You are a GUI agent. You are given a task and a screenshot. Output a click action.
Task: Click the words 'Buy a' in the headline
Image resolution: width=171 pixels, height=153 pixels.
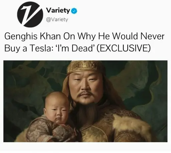pos(16,49)
